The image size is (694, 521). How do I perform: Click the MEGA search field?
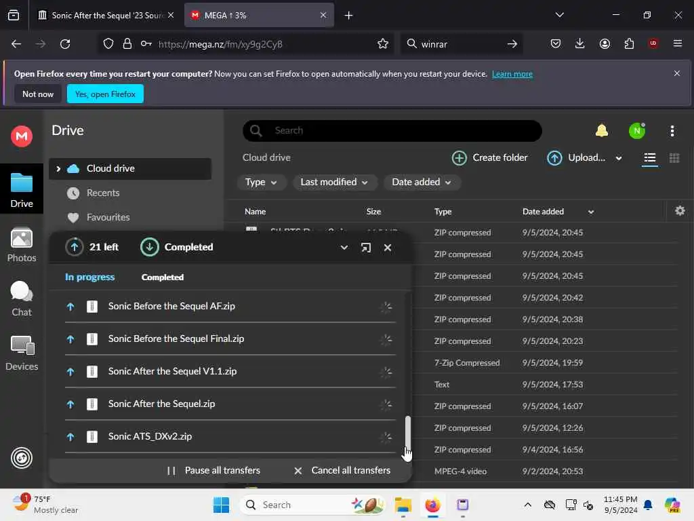point(392,131)
